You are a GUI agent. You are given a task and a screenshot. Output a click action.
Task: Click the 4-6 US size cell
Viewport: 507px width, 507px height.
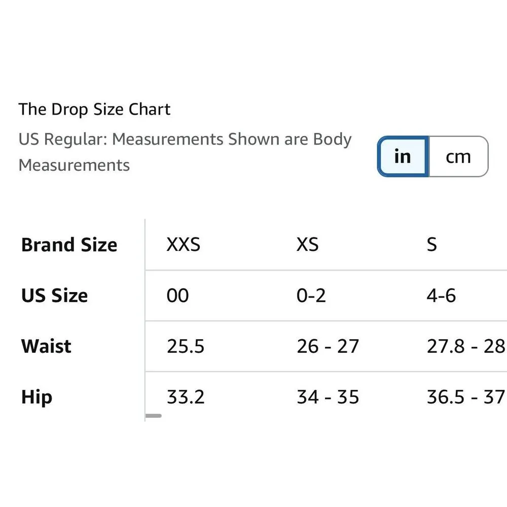(x=441, y=296)
